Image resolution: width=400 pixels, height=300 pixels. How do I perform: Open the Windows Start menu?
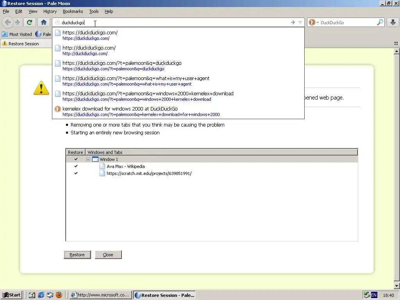click(11, 295)
